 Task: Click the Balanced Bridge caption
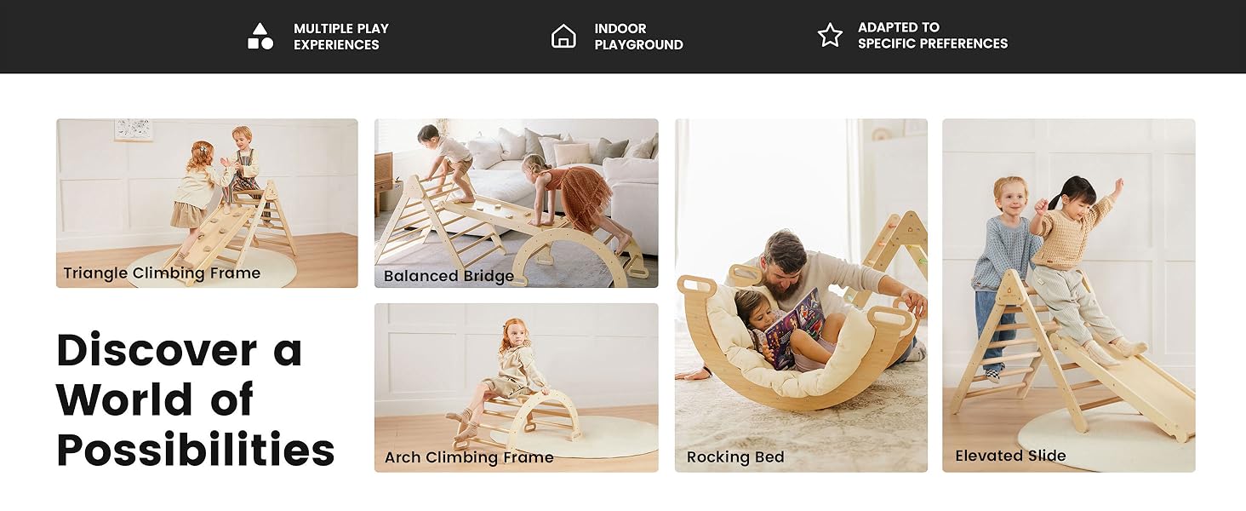click(449, 276)
